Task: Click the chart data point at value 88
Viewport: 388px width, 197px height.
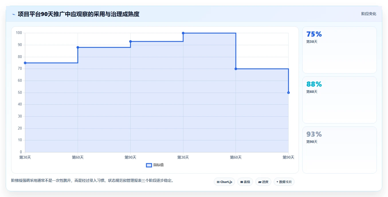Action: (x=78, y=47)
